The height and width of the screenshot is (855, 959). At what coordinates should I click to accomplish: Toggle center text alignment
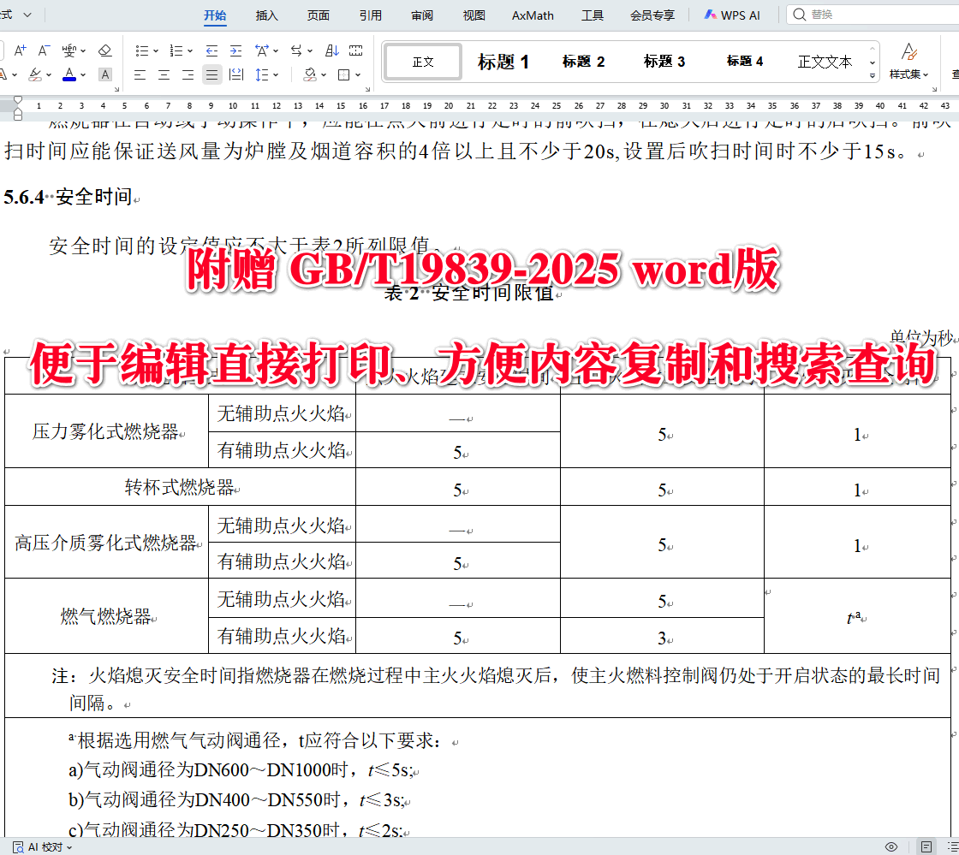[164, 74]
